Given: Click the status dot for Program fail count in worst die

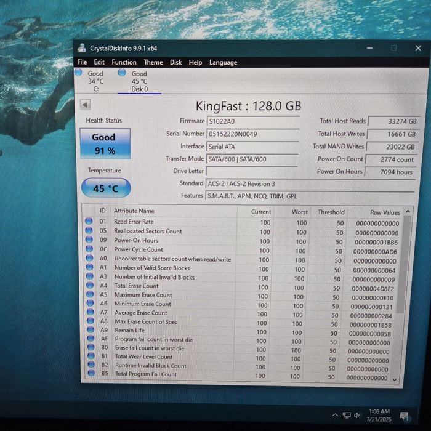Looking at the screenshot, I should [91, 339].
